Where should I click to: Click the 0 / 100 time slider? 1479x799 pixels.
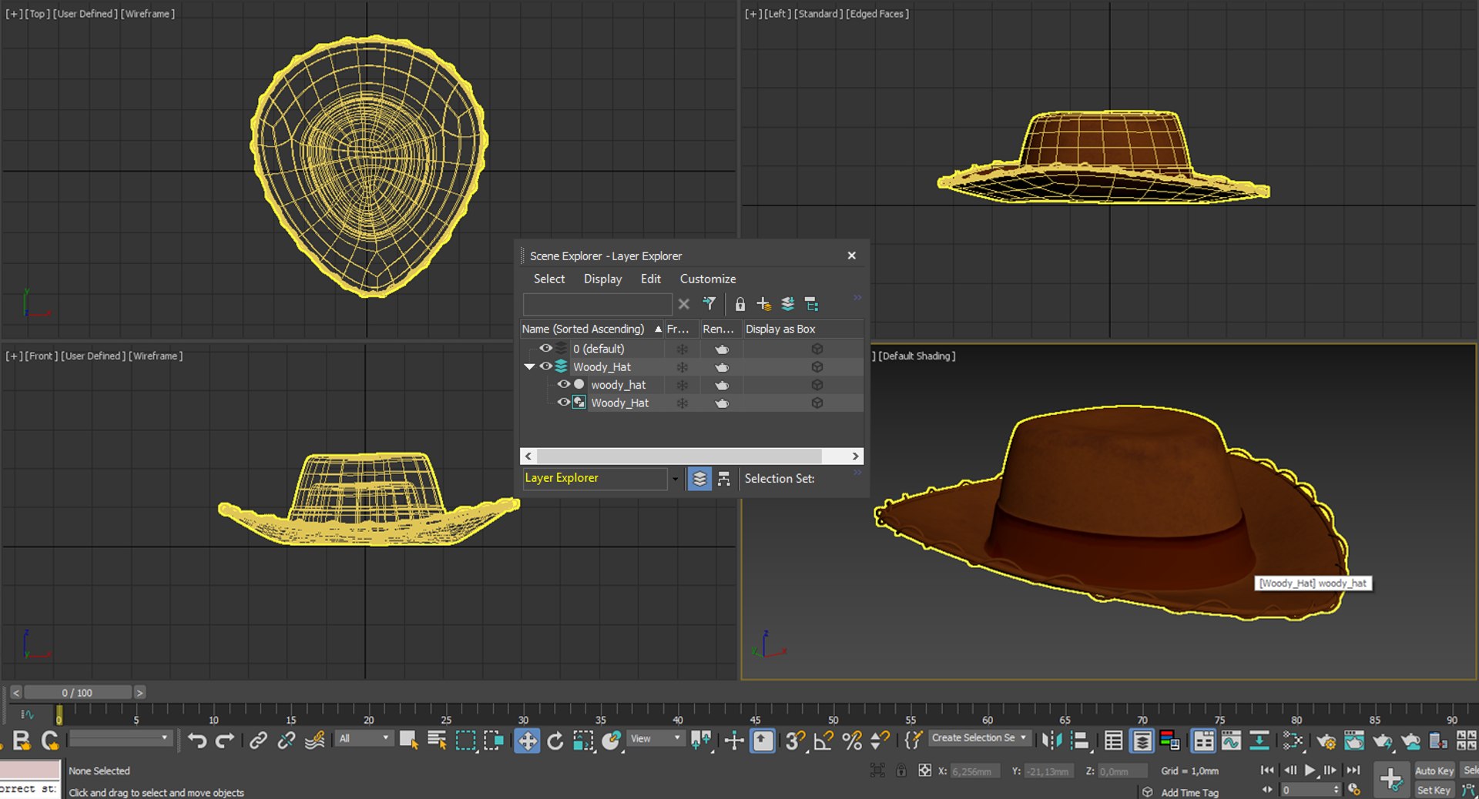[x=77, y=693]
